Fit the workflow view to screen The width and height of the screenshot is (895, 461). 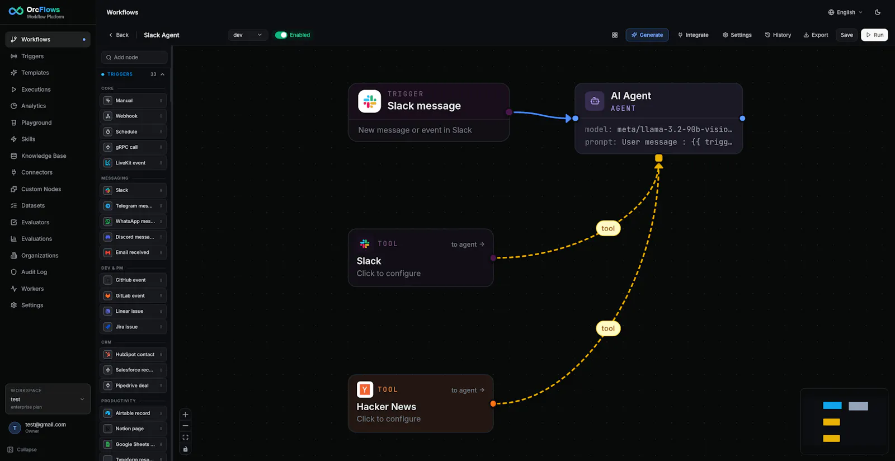[186, 438]
